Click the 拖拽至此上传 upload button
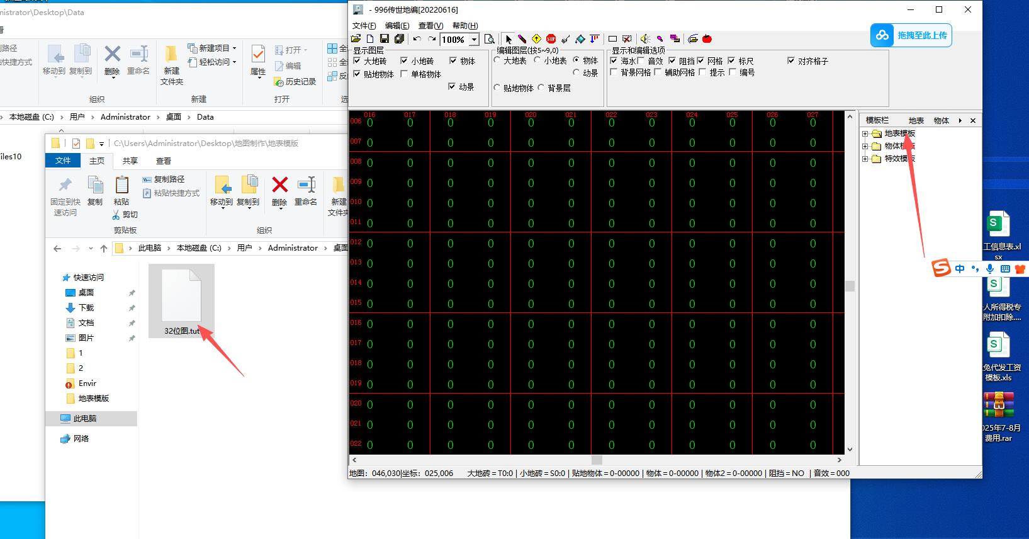The width and height of the screenshot is (1029, 539). pyautogui.click(x=911, y=35)
